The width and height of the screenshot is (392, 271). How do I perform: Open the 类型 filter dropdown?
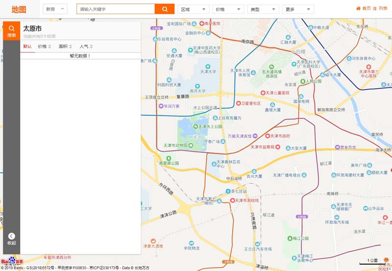pos(263,9)
